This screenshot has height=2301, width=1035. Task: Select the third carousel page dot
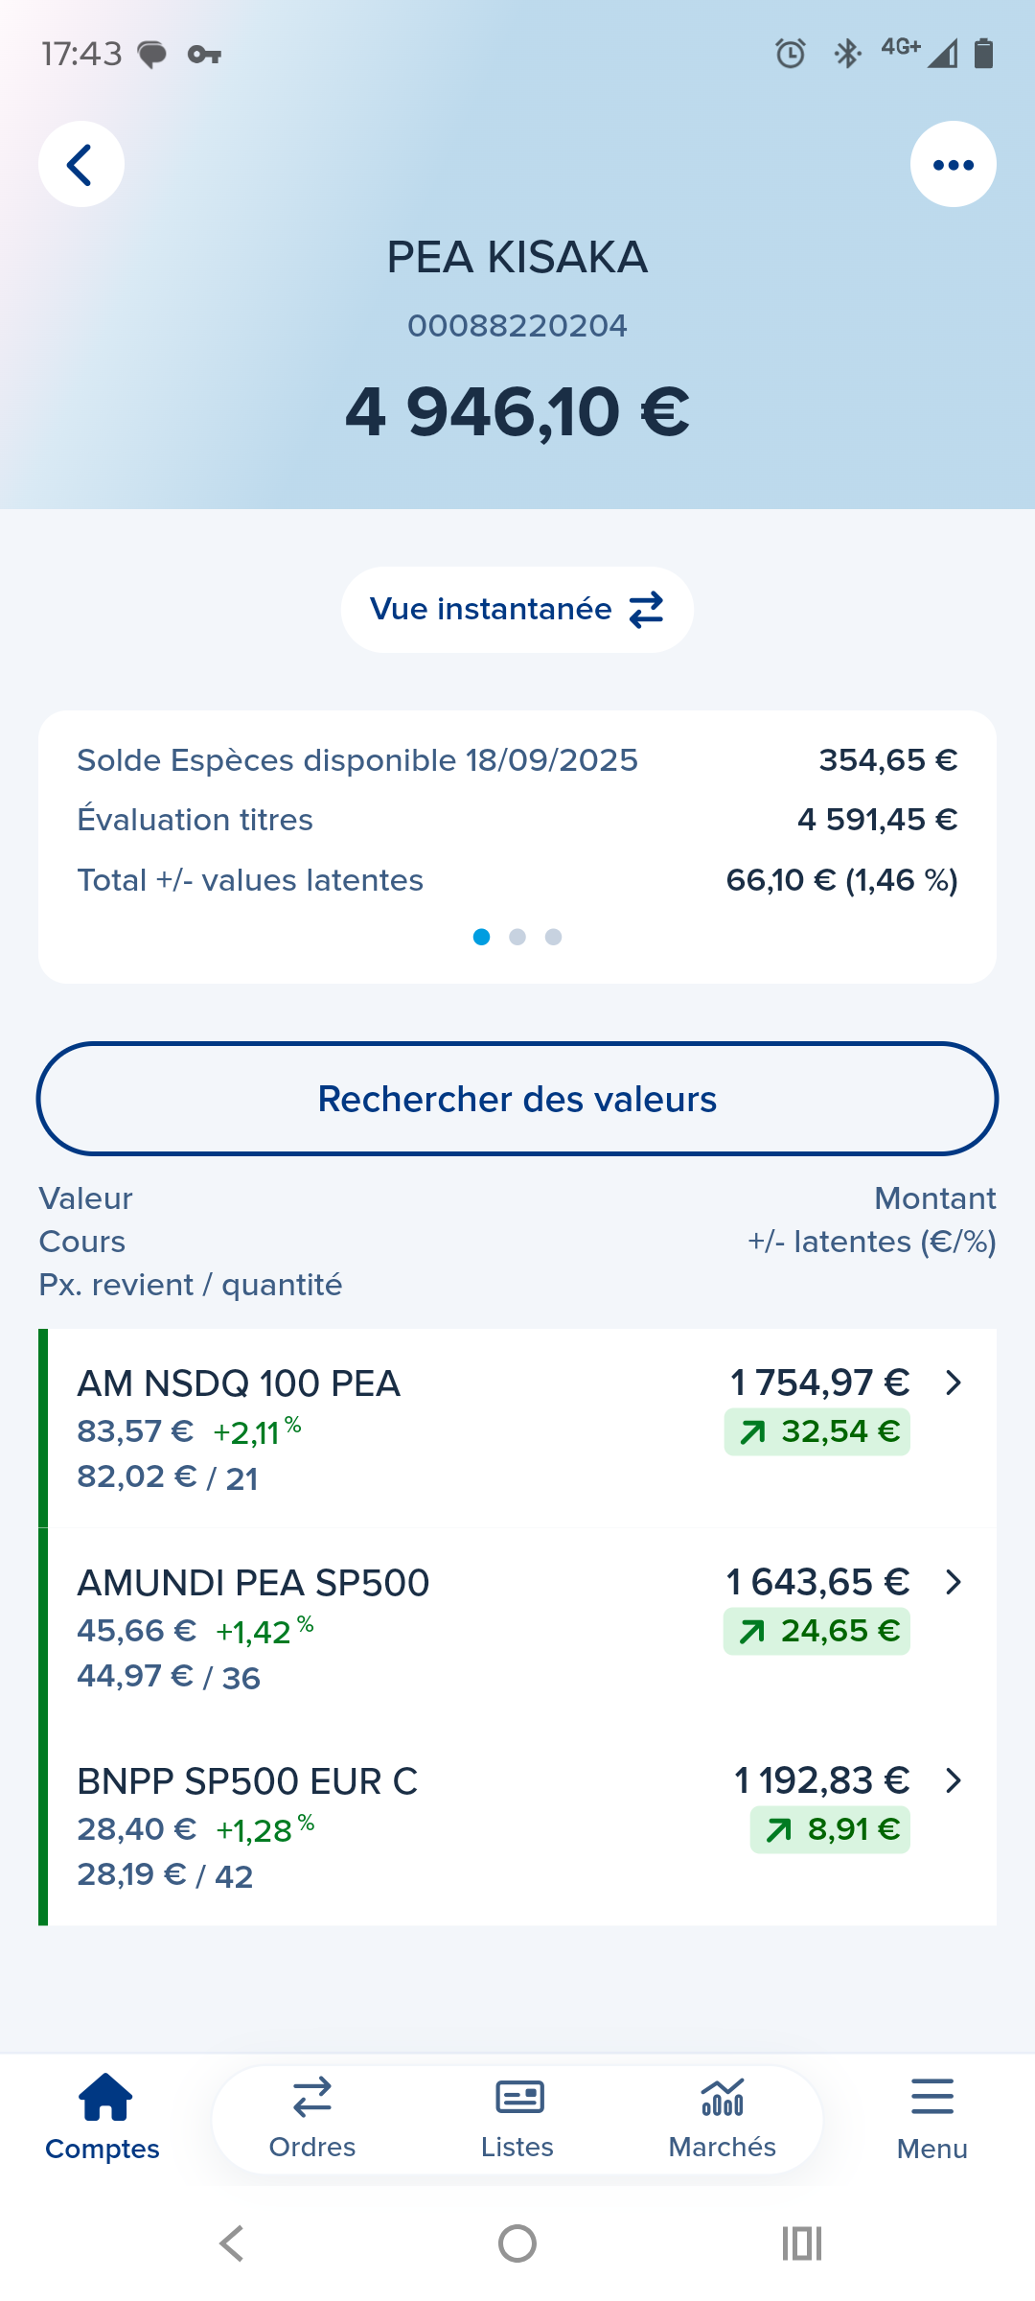pos(553,937)
